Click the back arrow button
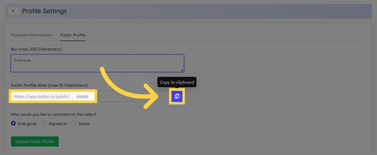 [14, 11]
